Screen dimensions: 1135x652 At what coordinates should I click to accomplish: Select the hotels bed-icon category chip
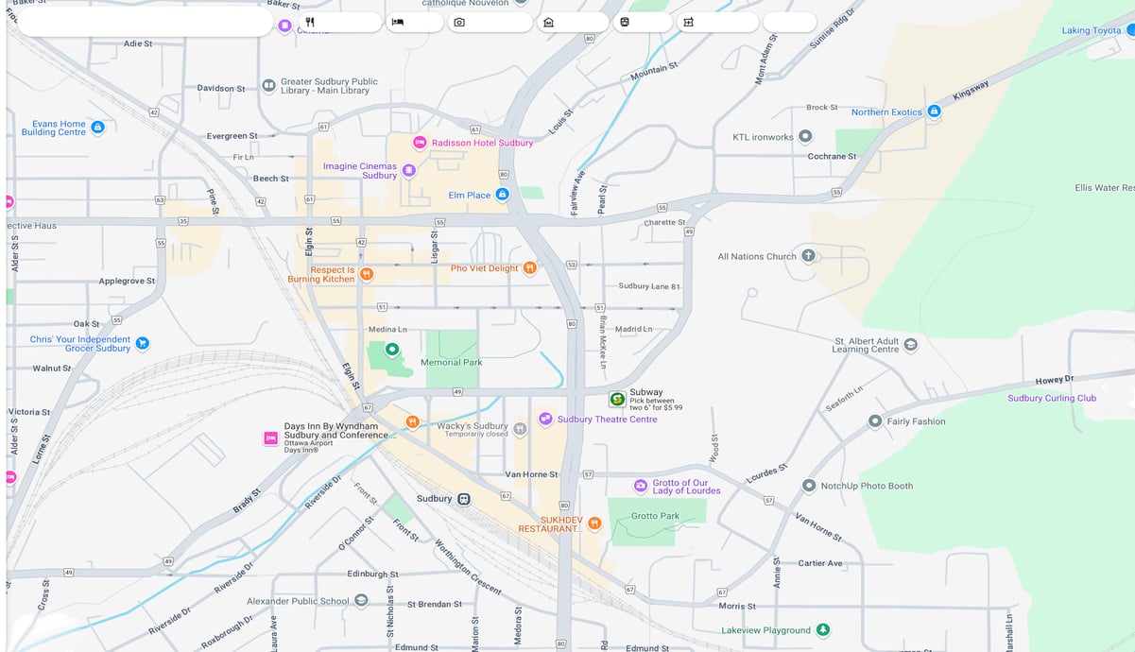coord(414,22)
